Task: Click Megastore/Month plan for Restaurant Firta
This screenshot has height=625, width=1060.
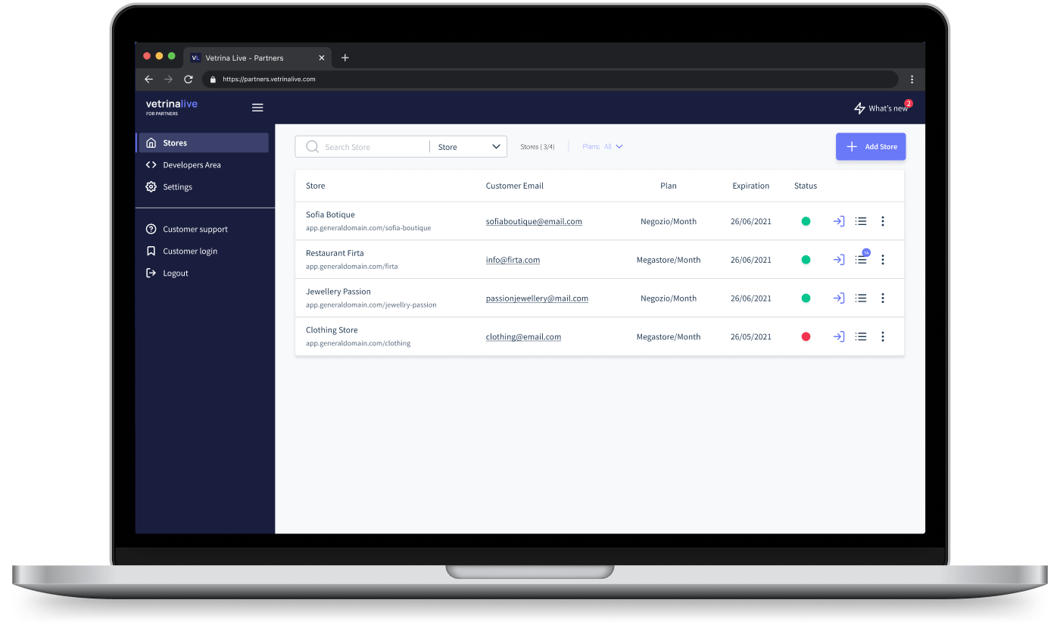Action: [669, 260]
